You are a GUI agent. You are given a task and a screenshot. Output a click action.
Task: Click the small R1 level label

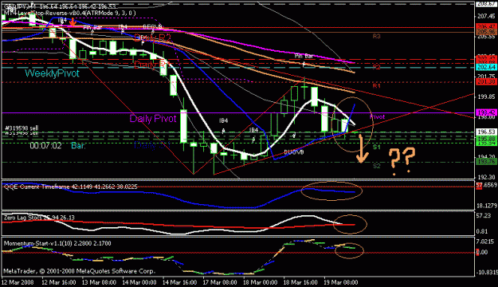376,86
